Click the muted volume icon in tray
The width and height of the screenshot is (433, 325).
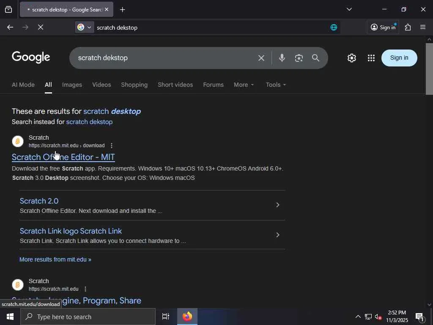coord(378,317)
